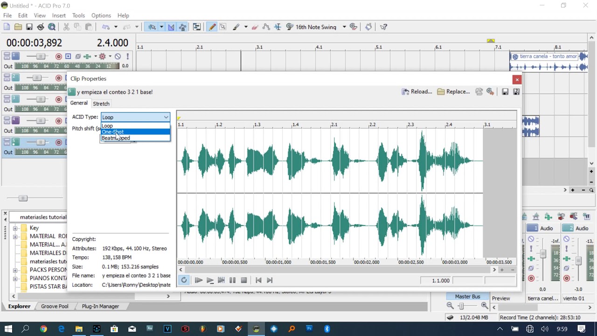The height and width of the screenshot is (336, 597).
Task: Move the channel 1 mixer fader
Action: click(543, 254)
